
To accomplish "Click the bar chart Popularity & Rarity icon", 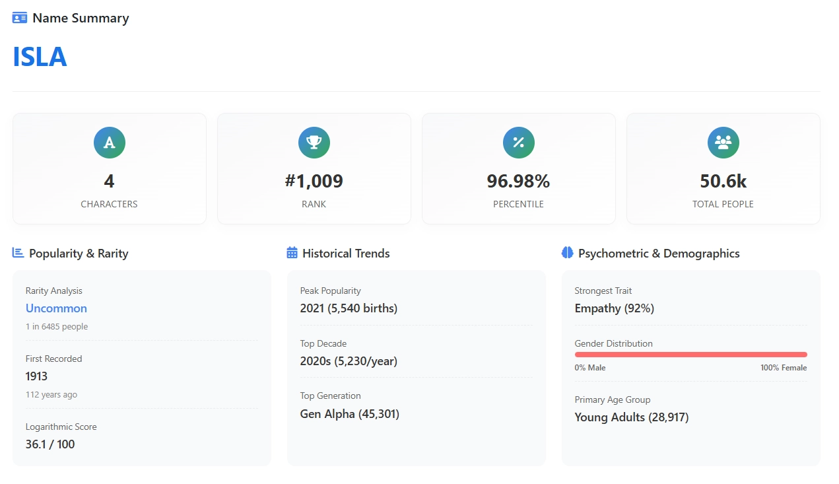I will pyautogui.click(x=18, y=253).
